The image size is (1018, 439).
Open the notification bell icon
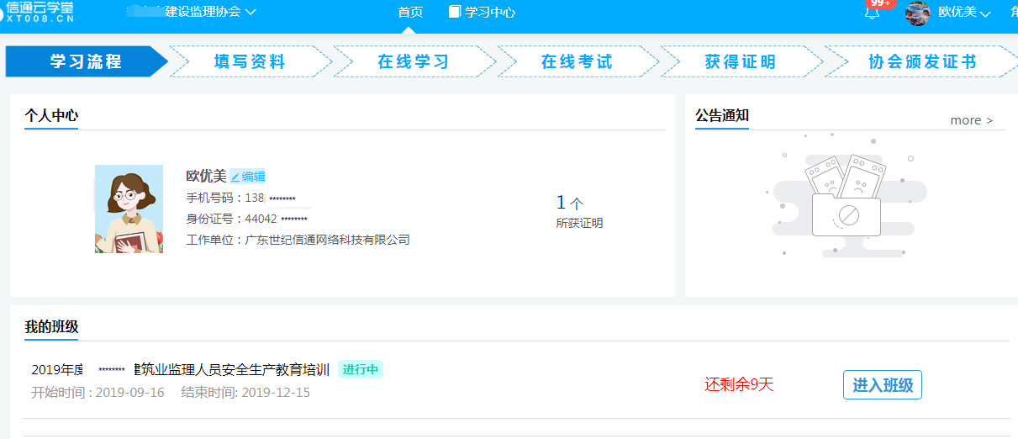[x=872, y=13]
